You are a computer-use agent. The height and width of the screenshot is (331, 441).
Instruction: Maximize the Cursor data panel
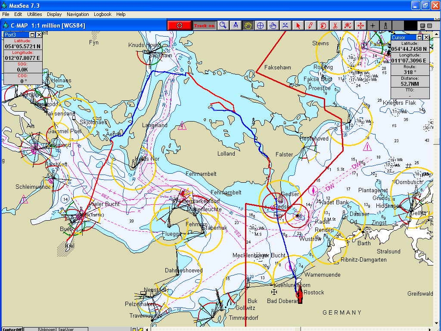(x=419, y=37)
